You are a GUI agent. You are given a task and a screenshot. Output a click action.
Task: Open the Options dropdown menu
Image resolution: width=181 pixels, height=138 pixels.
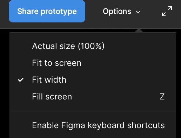tap(122, 12)
